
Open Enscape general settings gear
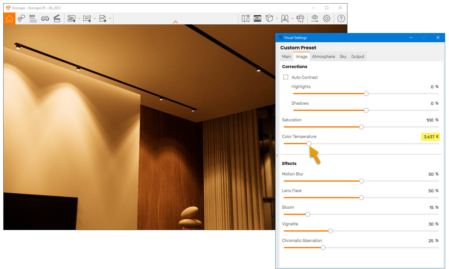tap(327, 18)
